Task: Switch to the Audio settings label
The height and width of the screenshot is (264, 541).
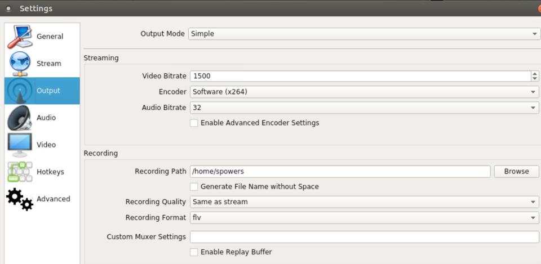Action: click(x=46, y=118)
